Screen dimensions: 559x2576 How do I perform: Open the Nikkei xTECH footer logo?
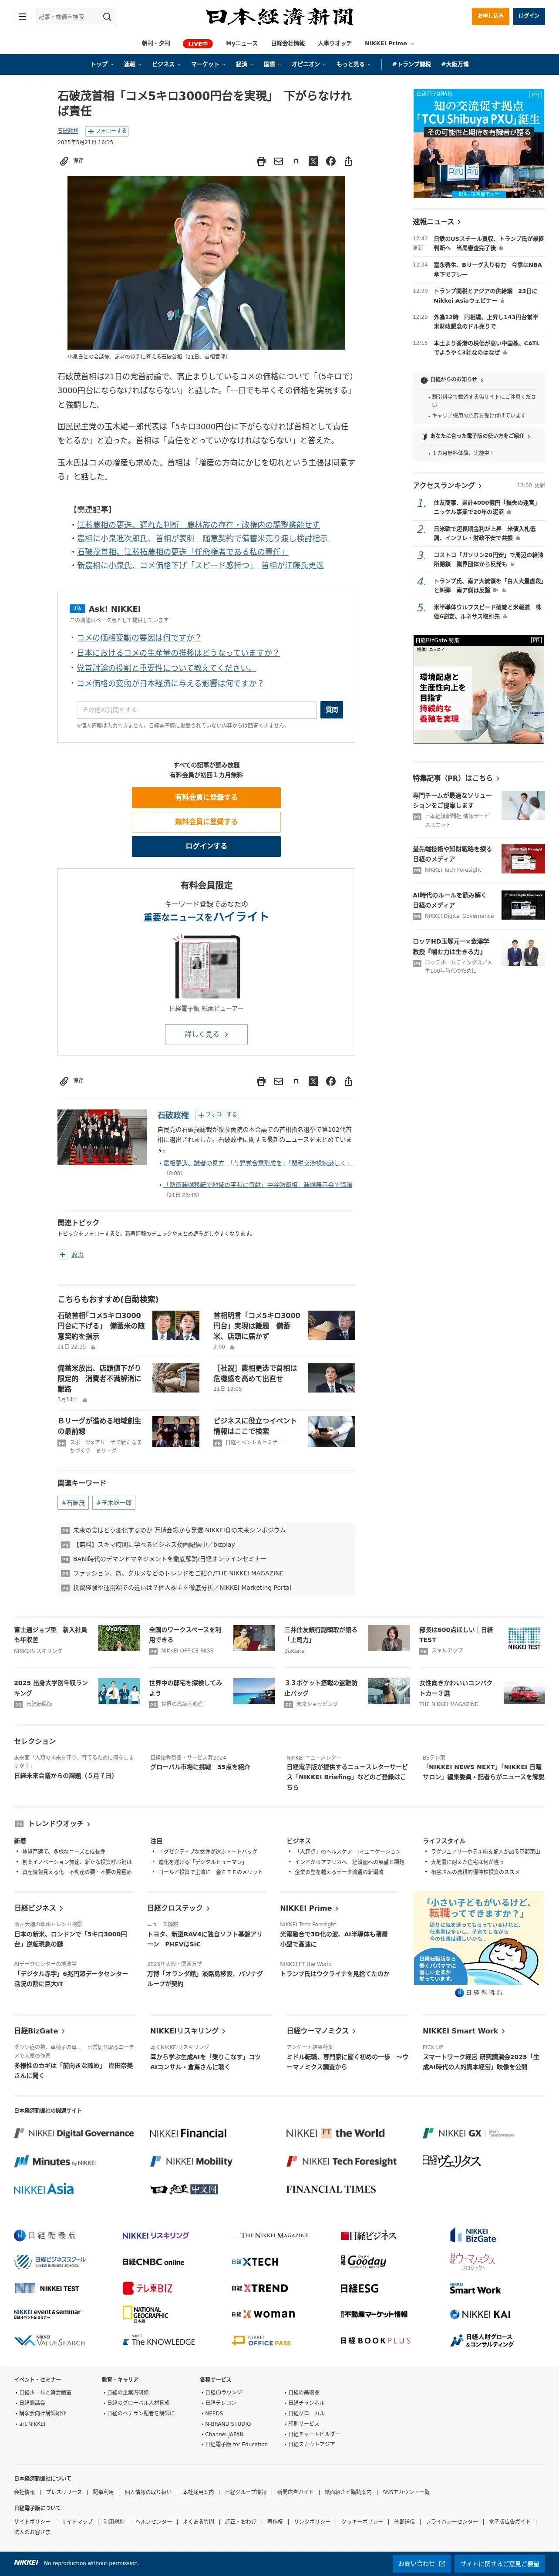pyautogui.click(x=255, y=2261)
